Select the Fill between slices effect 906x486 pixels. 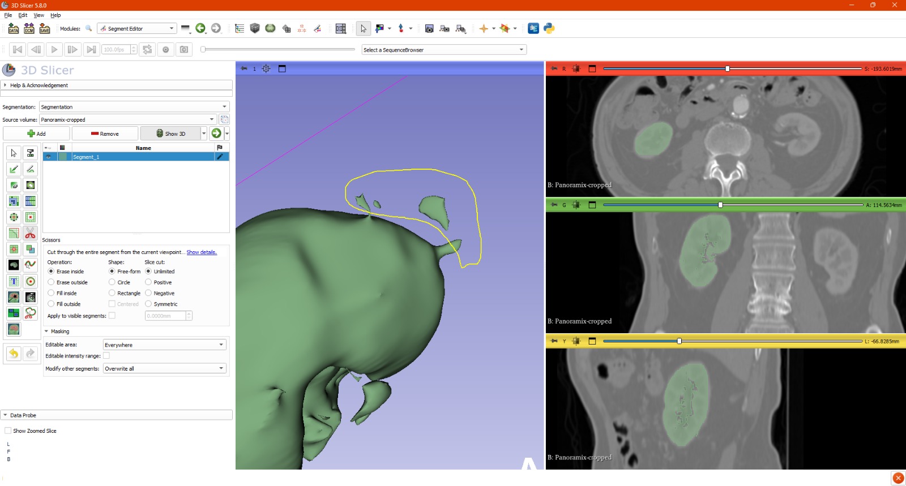point(31,201)
